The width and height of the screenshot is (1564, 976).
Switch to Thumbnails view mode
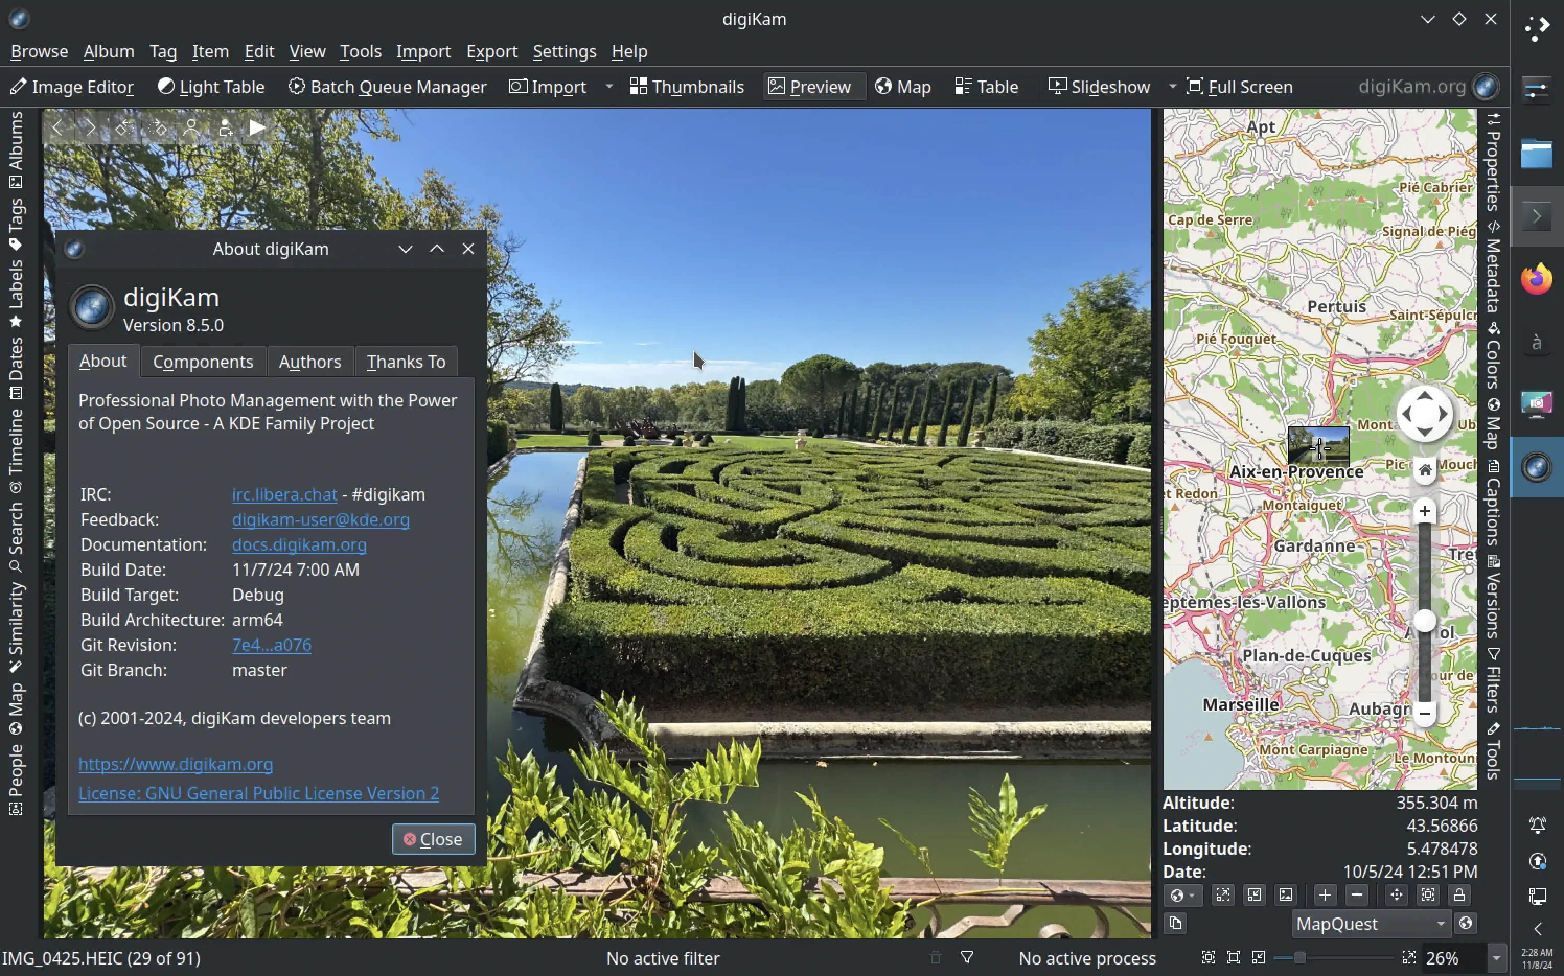pos(687,87)
